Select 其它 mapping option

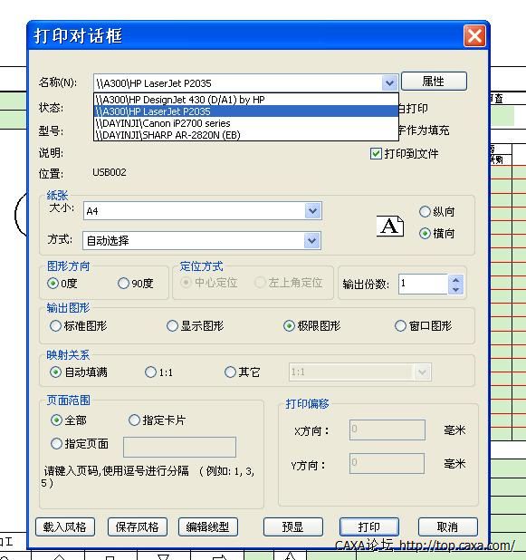(x=230, y=372)
